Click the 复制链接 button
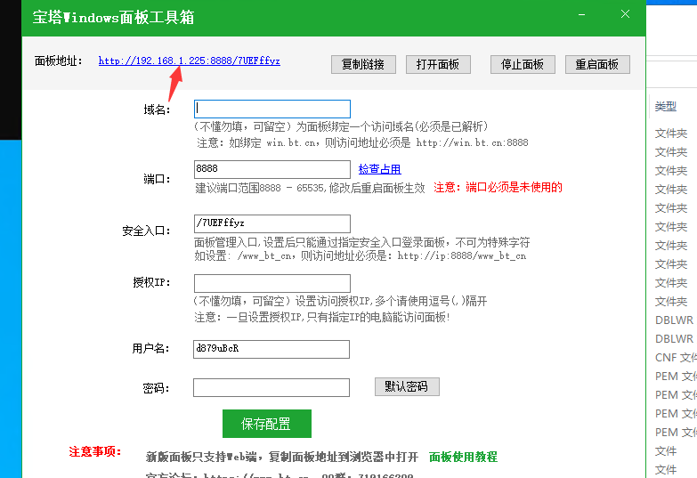Viewport: 697px width, 478px height. [x=363, y=64]
